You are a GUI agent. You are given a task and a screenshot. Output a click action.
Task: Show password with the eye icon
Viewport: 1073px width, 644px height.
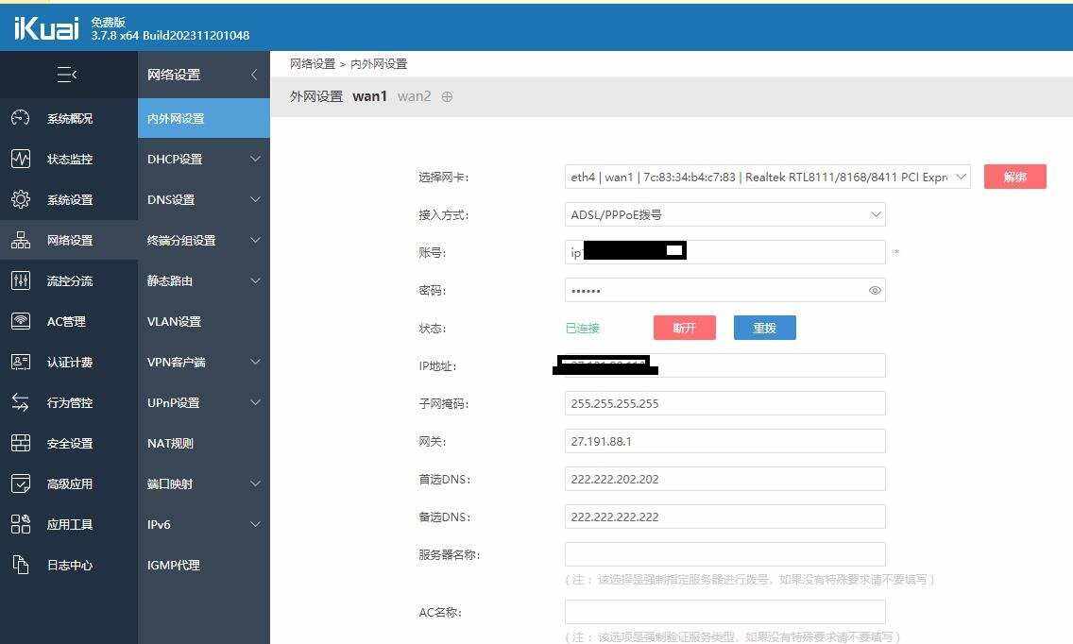(875, 290)
